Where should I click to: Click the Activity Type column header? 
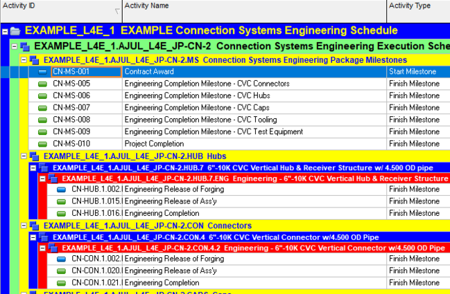pos(417,6)
